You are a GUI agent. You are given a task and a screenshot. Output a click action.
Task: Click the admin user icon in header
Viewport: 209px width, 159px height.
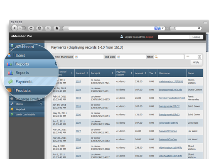pos(122,37)
